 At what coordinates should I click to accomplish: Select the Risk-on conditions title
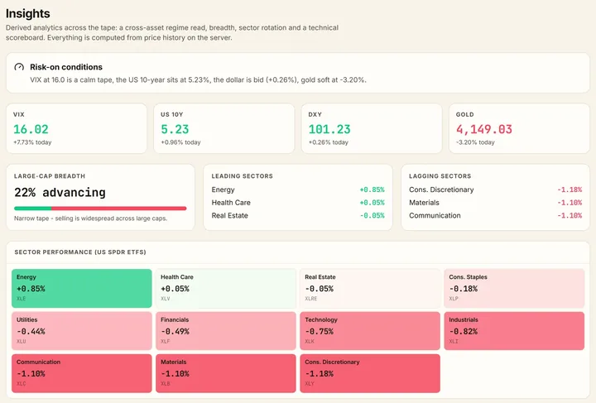(66, 67)
